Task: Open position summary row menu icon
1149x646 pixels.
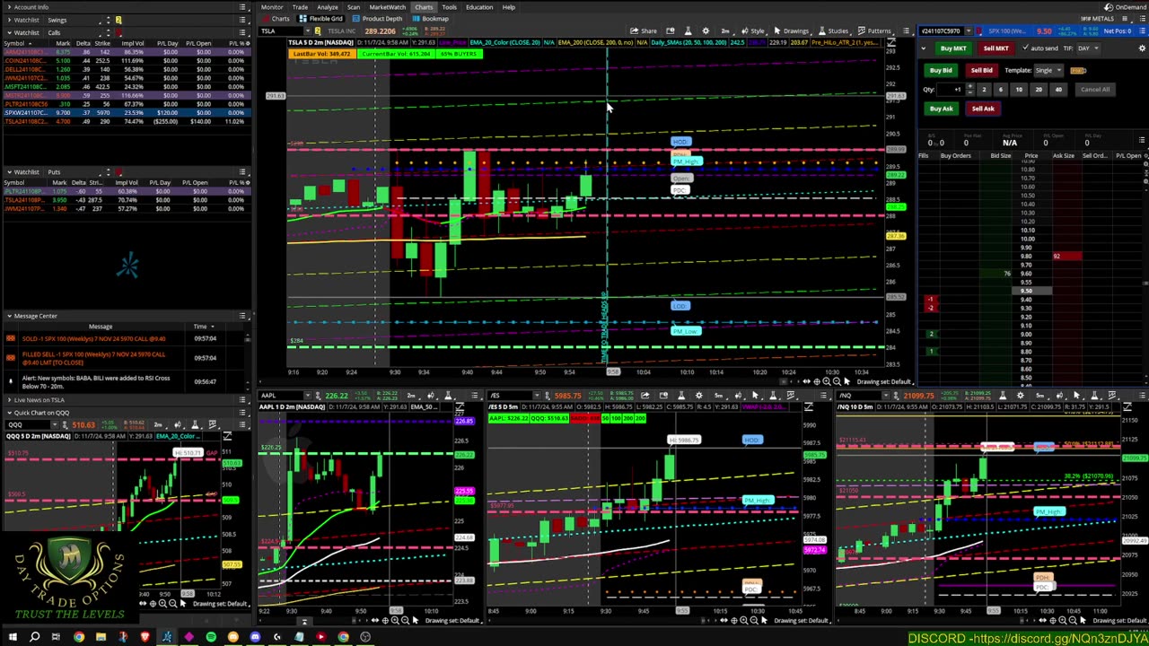Action: (x=1142, y=140)
